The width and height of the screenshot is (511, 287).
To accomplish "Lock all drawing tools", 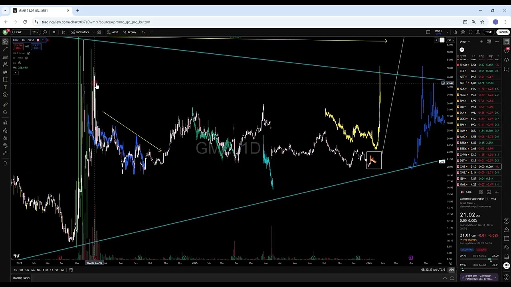I will click(x=5, y=138).
